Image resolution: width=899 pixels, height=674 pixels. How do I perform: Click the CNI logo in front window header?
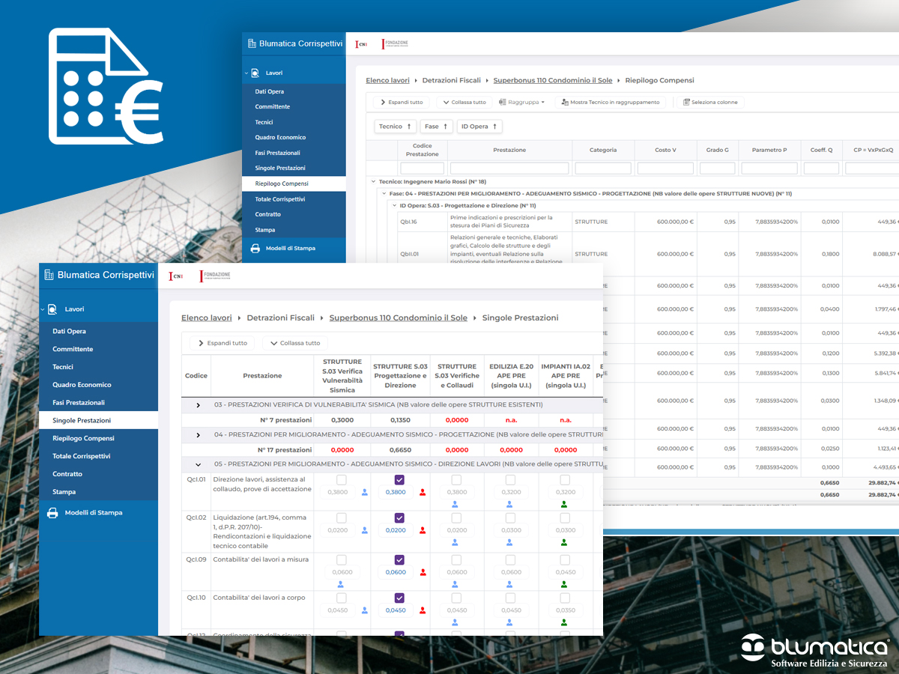coord(176,276)
